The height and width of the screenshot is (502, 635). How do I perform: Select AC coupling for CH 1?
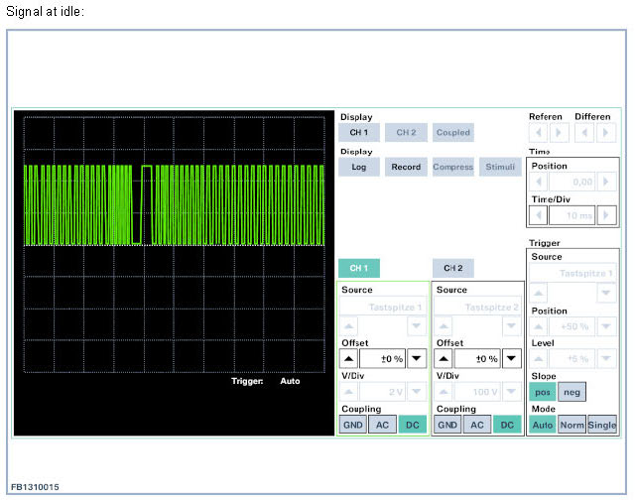click(x=382, y=425)
